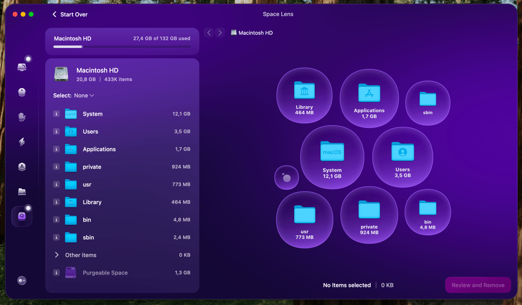This screenshot has height=305, width=522.
Task: Open the Protection hand icon module
Action: point(22,117)
